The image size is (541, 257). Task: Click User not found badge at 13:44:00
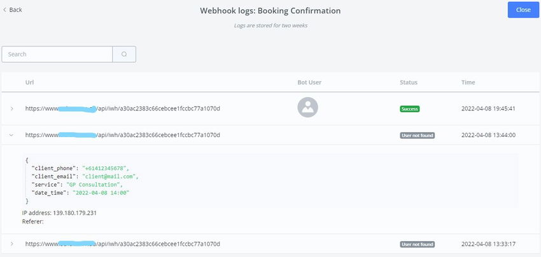click(417, 135)
